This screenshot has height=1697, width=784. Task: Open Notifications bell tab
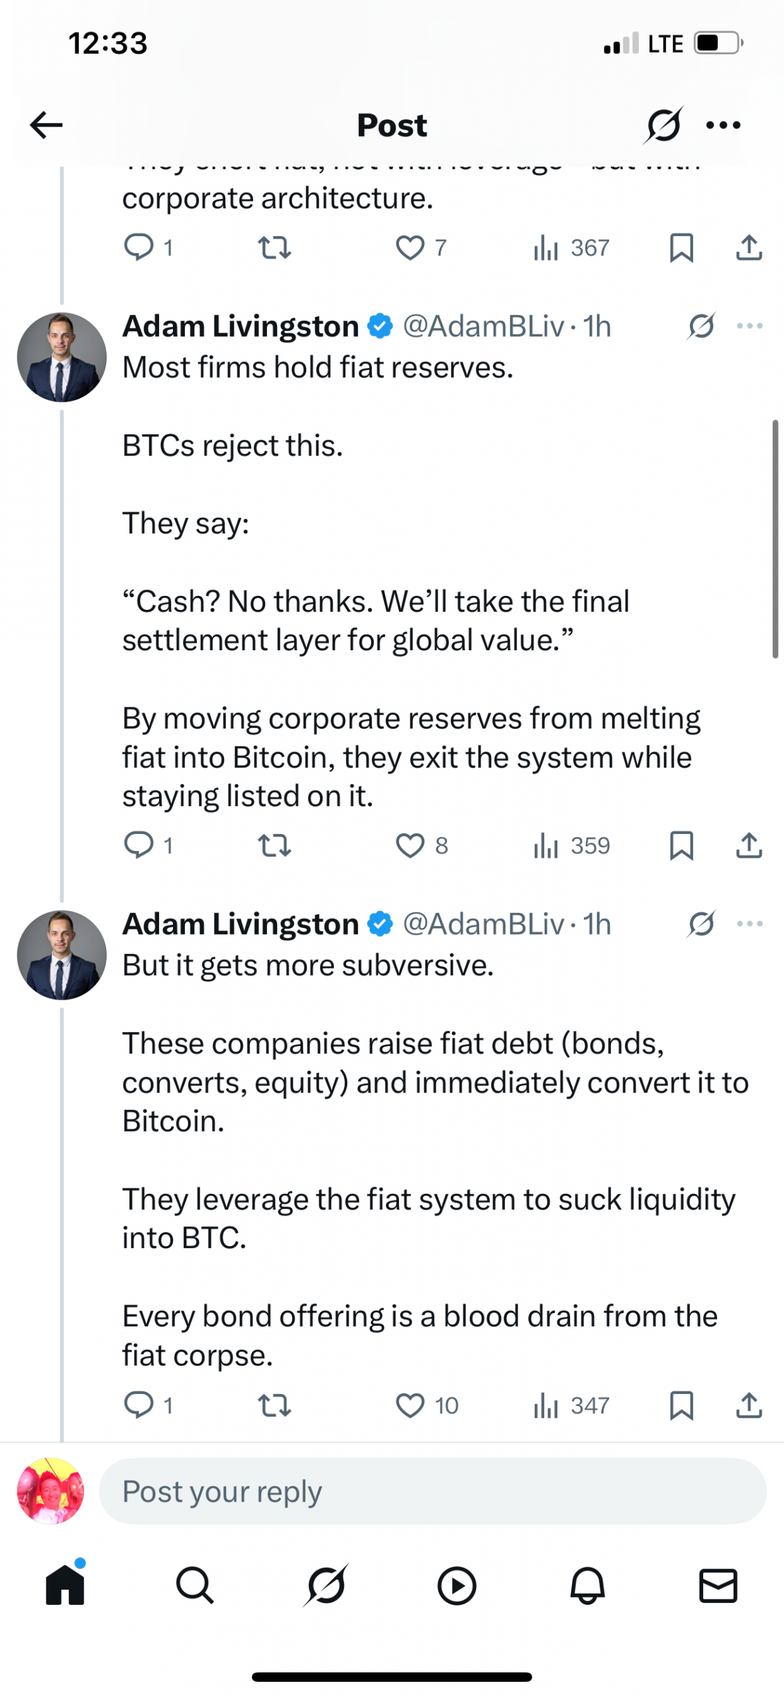(587, 1586)
